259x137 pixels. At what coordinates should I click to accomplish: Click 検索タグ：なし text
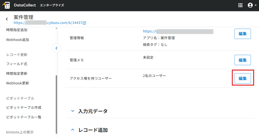click(155, 45)
